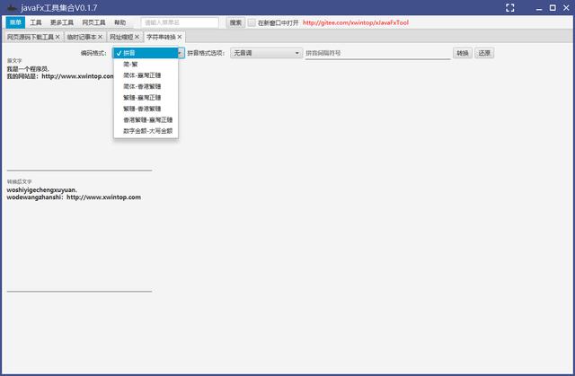Close the 网址缩短 tab
This screenshot has height=376, width=575.
click(x=137, y=37)
